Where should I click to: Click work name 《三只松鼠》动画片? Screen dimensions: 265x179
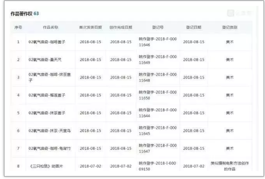tap(46, 166)
